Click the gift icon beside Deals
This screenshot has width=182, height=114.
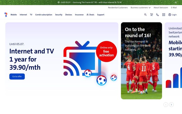[x=87, y=15]
